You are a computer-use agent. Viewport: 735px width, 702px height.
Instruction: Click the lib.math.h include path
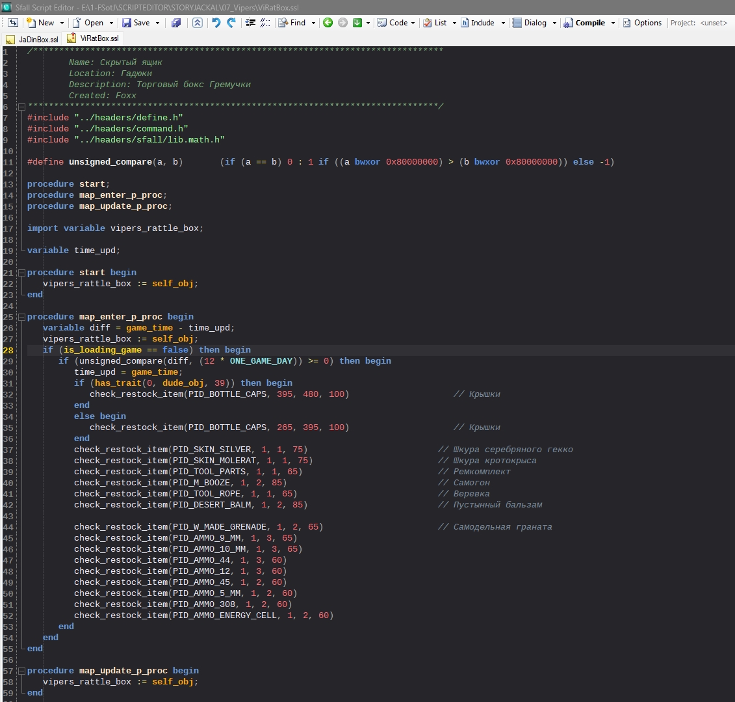149,140
